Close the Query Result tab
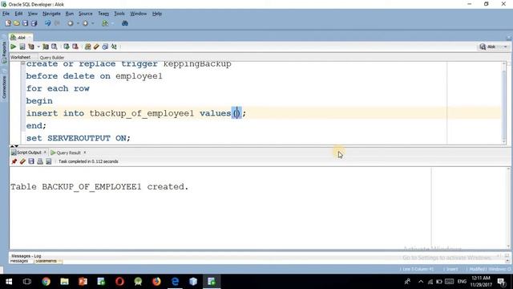Image resolution: width=513 pixels, height=289 pixels. (85, 153)
